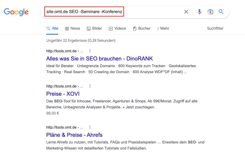Clear the search query with X icon
Screen dimensions: 245x157
[x=186, y=12]
